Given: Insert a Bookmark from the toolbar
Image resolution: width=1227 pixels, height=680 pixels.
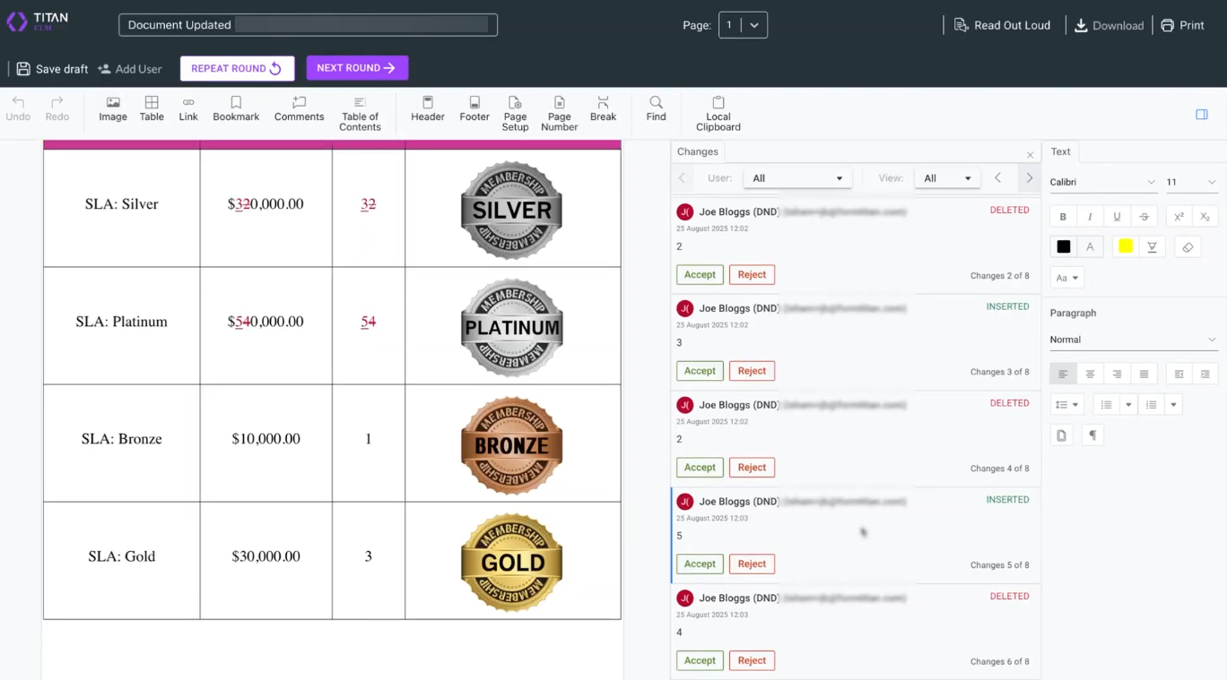Looking at the screenshot, I should pos(236,108).
